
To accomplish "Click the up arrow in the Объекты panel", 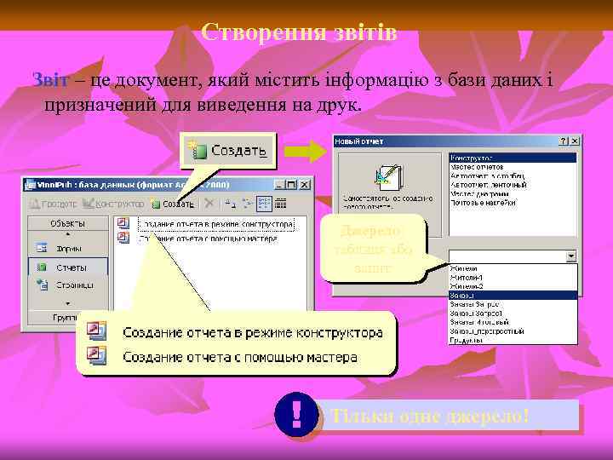I will coord(68,235).
